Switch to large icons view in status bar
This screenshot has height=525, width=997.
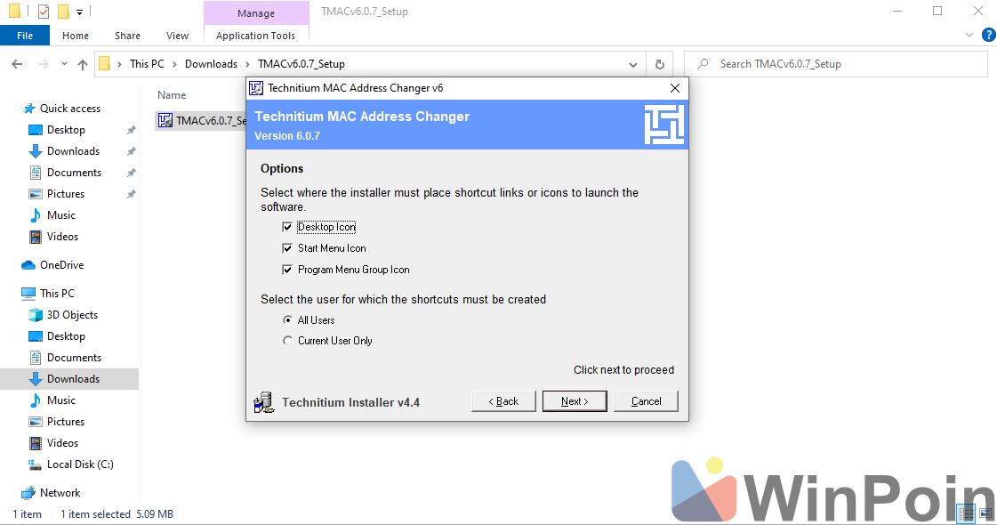985,513
